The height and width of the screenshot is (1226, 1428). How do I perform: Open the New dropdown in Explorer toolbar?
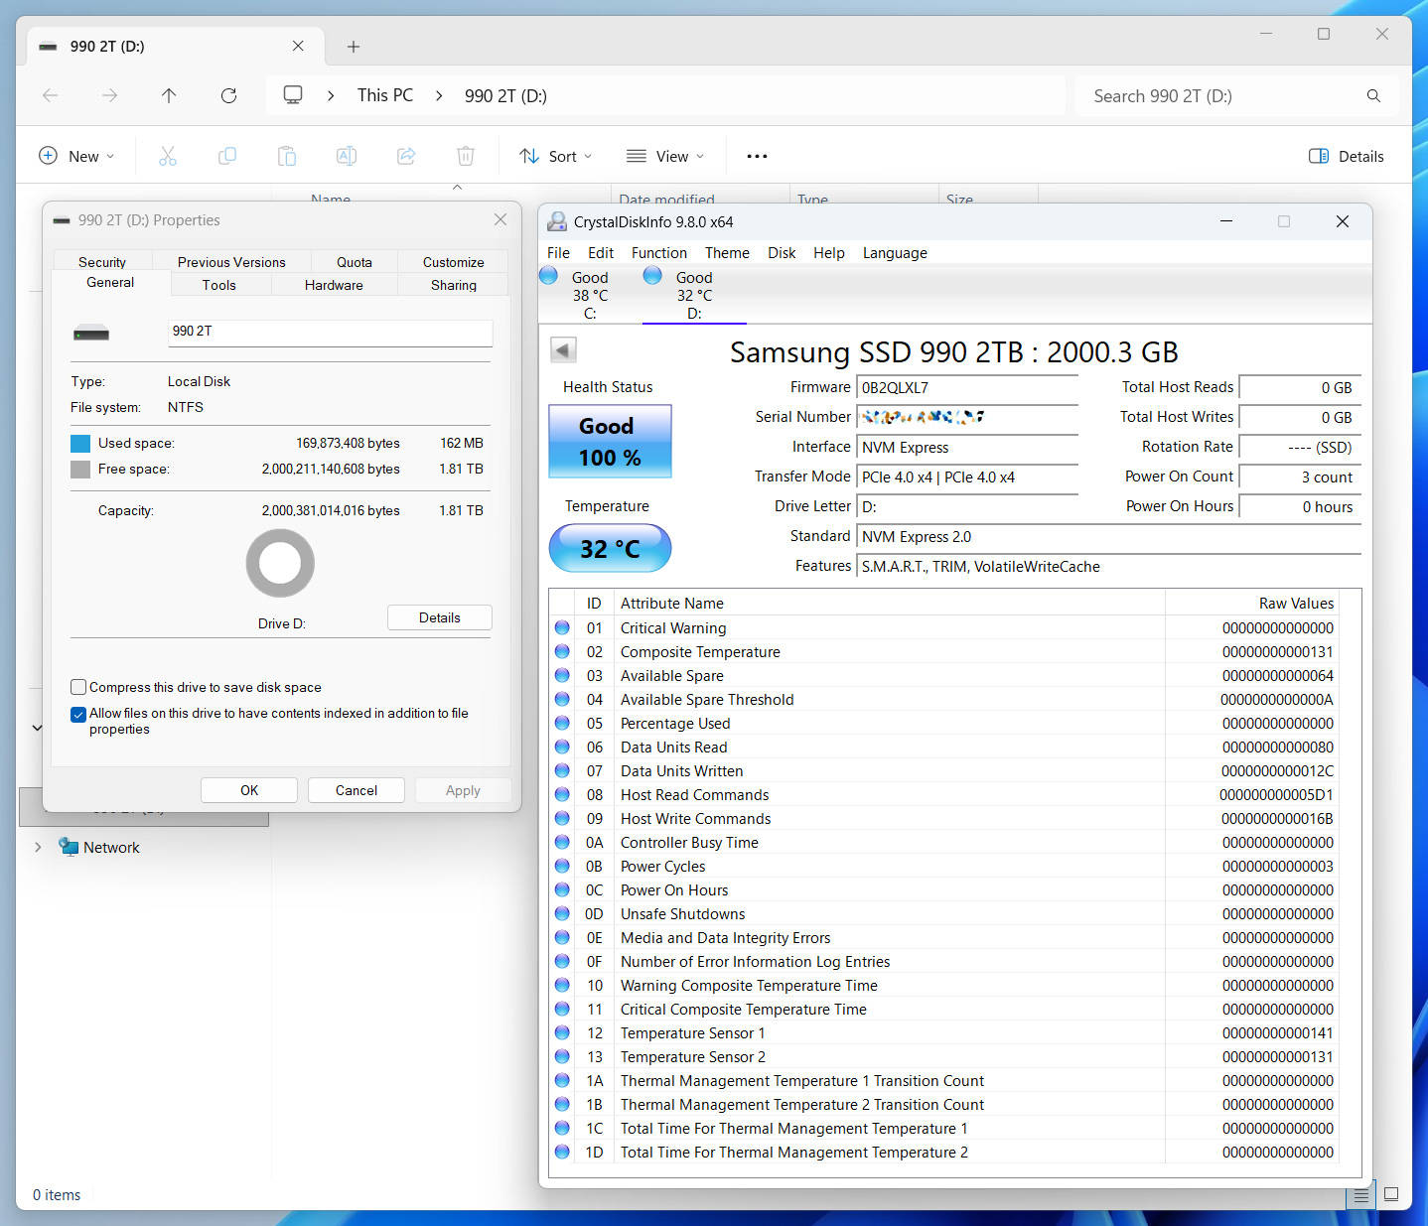[76, 156]
